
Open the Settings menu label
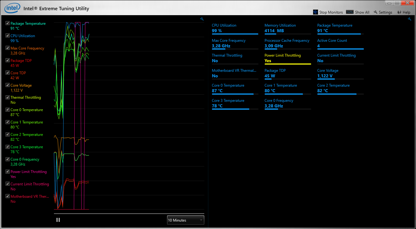[385, 12]
